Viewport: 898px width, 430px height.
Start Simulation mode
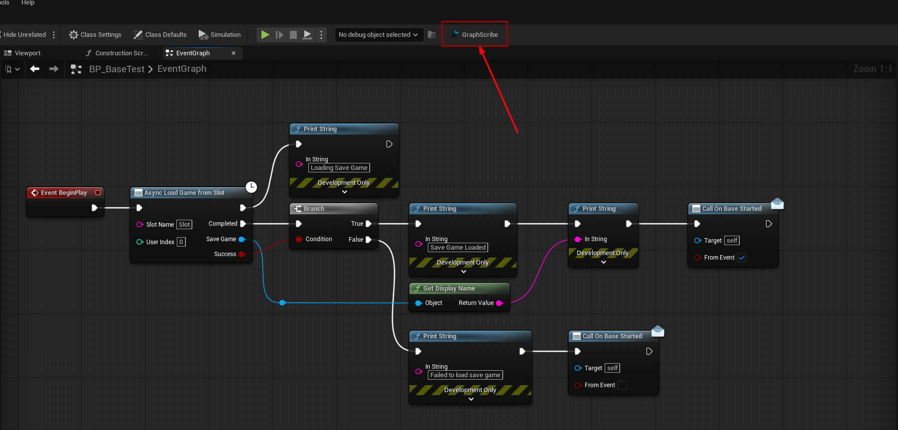[x=220, y=34]
